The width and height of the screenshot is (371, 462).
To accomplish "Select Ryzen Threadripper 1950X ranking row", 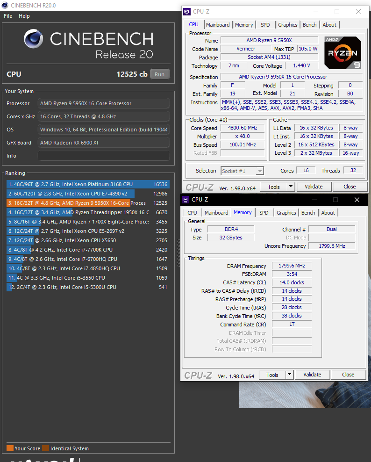I will [x=88, y=212].
